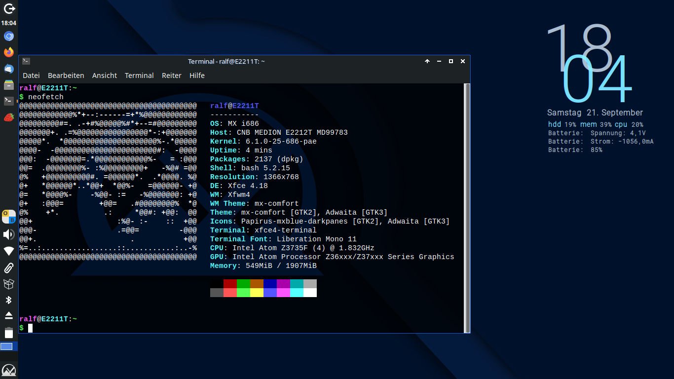Roll up the terminal window with shade arrow
This screenshot has width=674, height=379.
click(x=427, y=61)
